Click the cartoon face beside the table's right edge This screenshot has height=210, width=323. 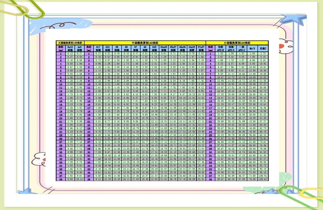point(285,46)
